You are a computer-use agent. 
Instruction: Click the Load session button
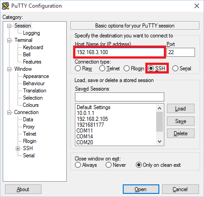(181, 109)
